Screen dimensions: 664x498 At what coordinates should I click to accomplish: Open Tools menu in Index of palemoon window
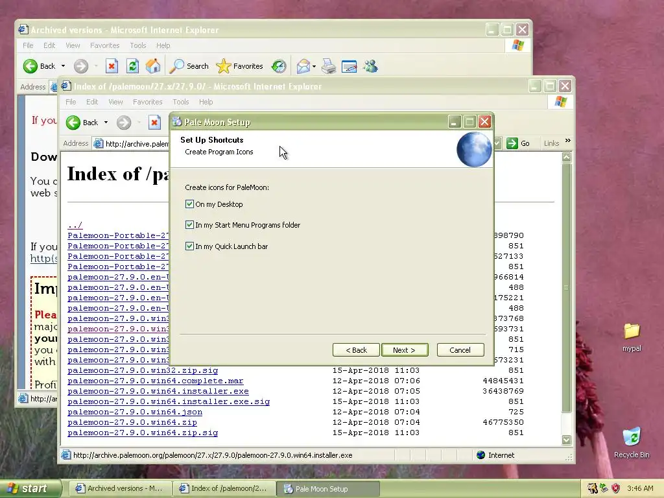pos(181,102)
